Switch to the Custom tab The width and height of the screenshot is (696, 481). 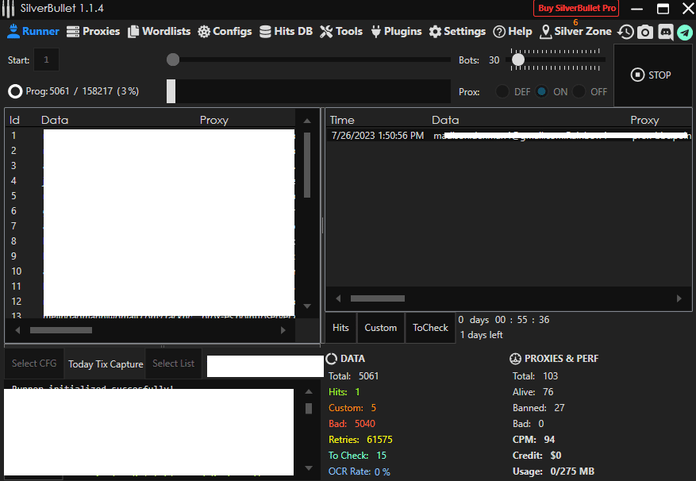click(380, 328)
